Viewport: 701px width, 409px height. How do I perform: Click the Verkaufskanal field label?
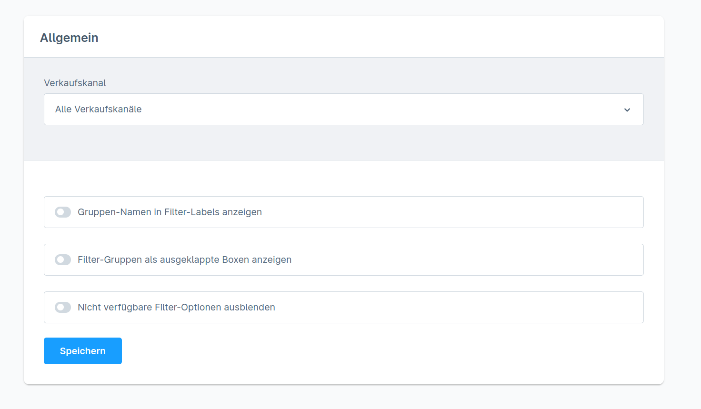tap(75, 83)
